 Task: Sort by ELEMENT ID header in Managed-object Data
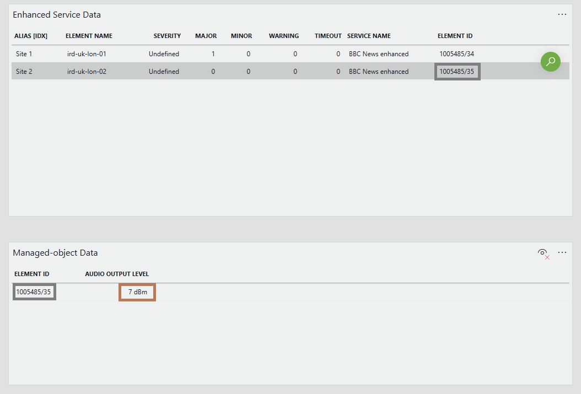pyautogui.click(x=31, y=274)
